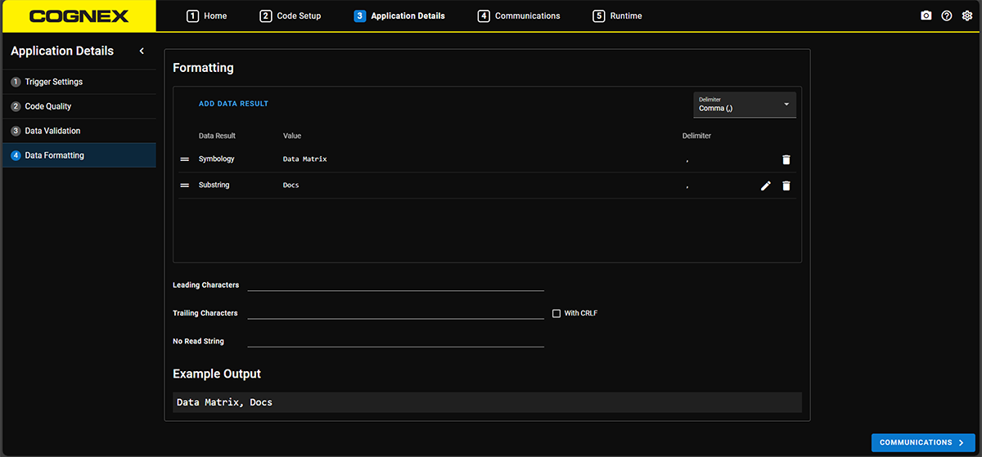Image resolution: width=982 pixels, height=457 pixels.
Task: Click the Symbology row drag handle
Action: (x=185, y=159)
